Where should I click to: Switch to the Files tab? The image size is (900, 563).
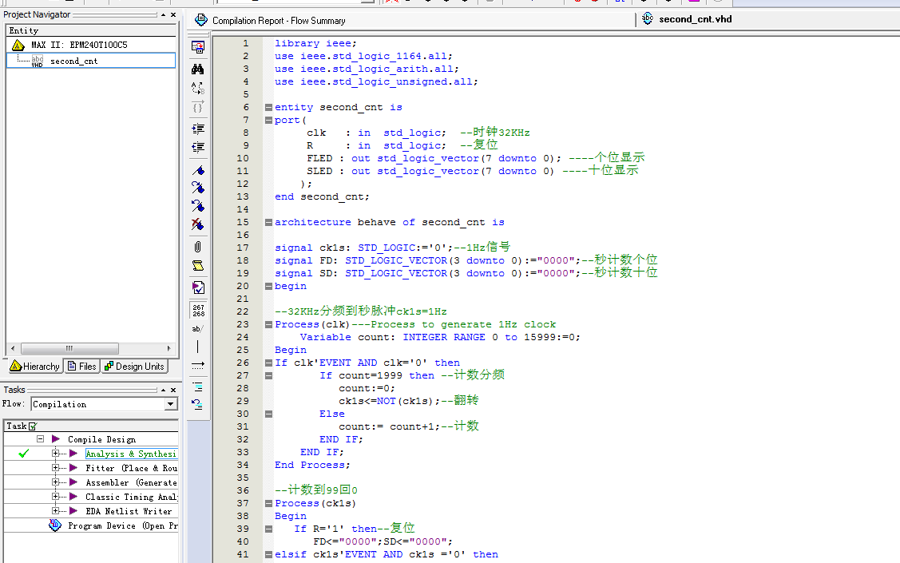coord(82,367)
